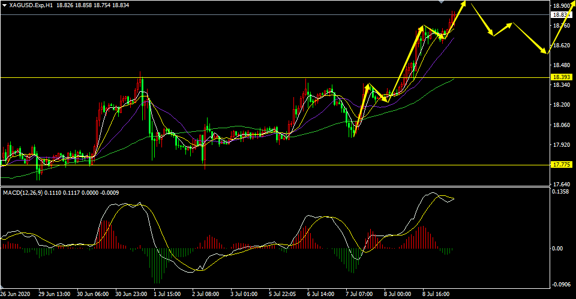Click the 0.1358 MACD scale label
Screen dimensions: 576x299
[560, 192]
